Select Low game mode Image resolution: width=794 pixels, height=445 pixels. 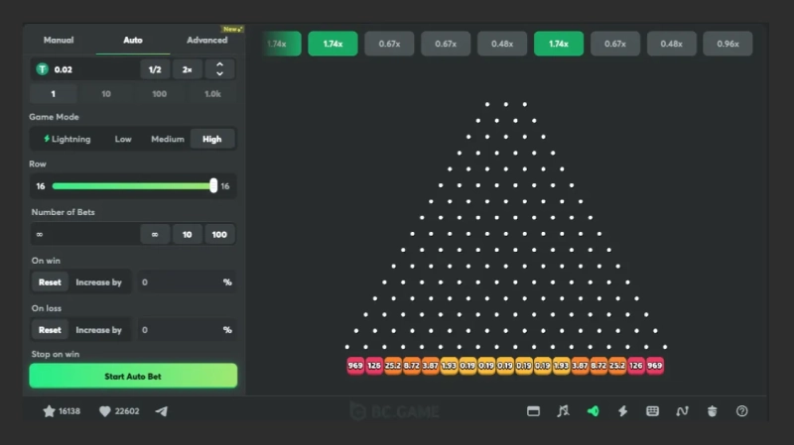[123, 139]
